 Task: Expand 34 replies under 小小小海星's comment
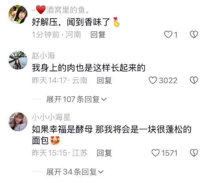coord(75,172)
